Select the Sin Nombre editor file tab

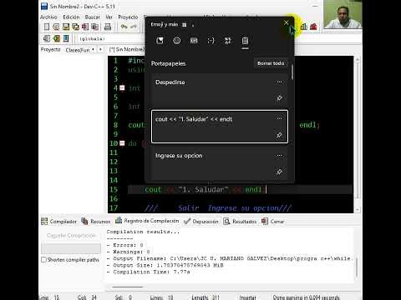click(x=127, y=50)
